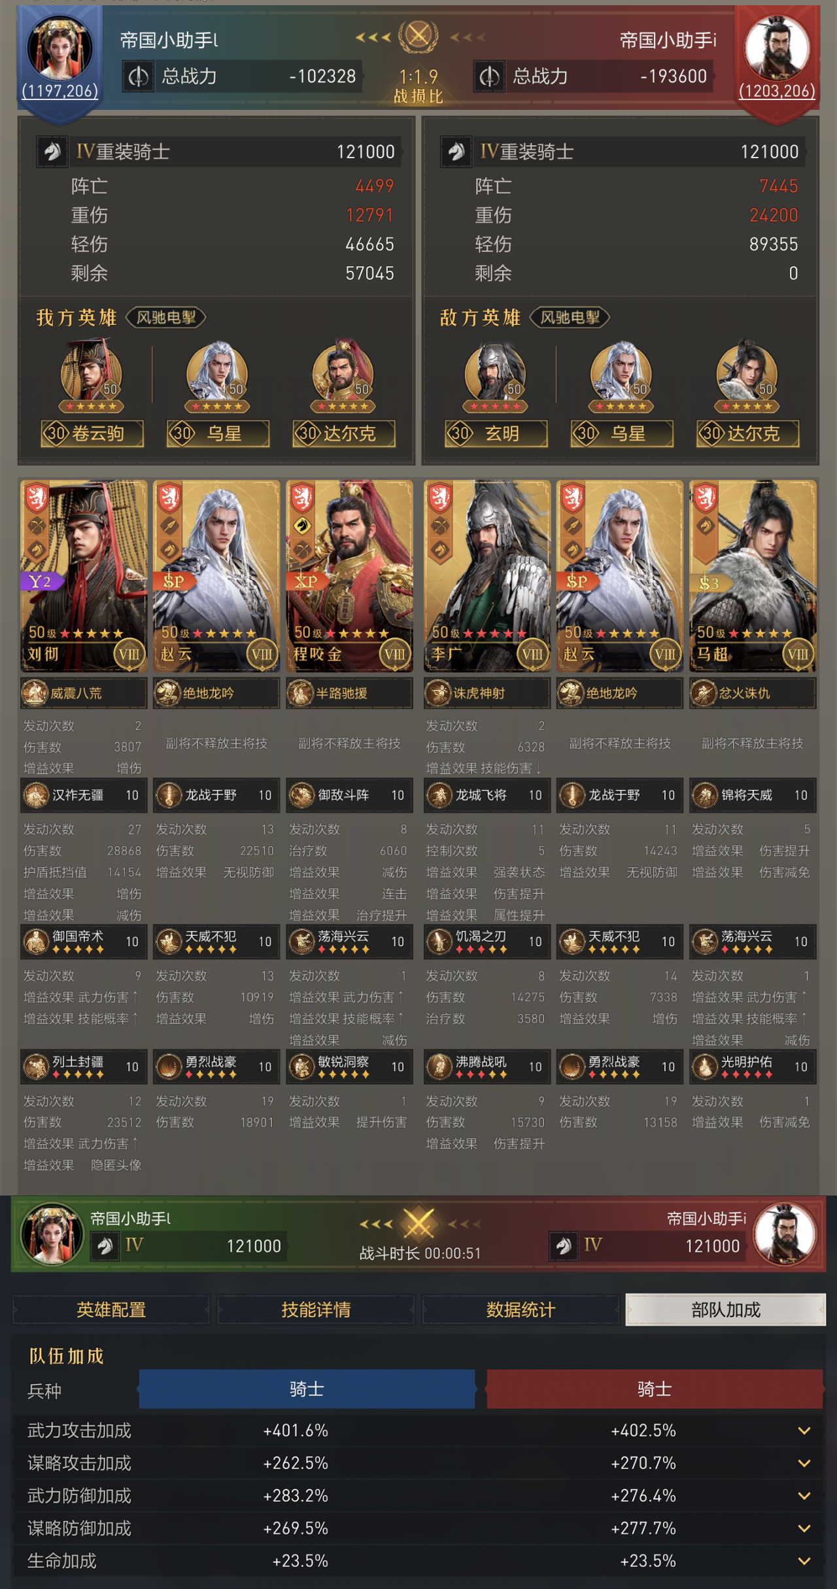Open the 技能详情 tab

(x=316, y=1310)
